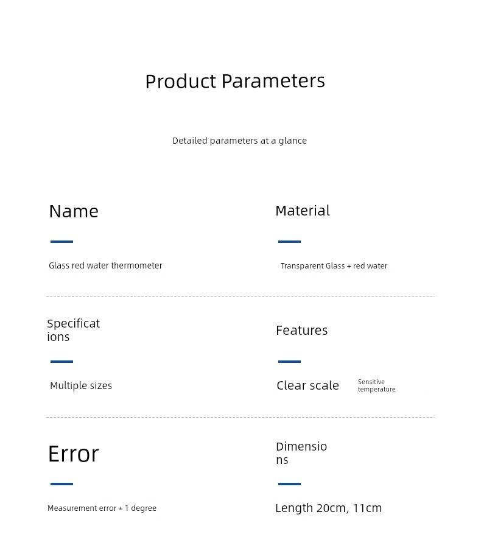481x551 pixels.
Task: Select the 'Clear scale' feature text
Action: tap(308, 385)
